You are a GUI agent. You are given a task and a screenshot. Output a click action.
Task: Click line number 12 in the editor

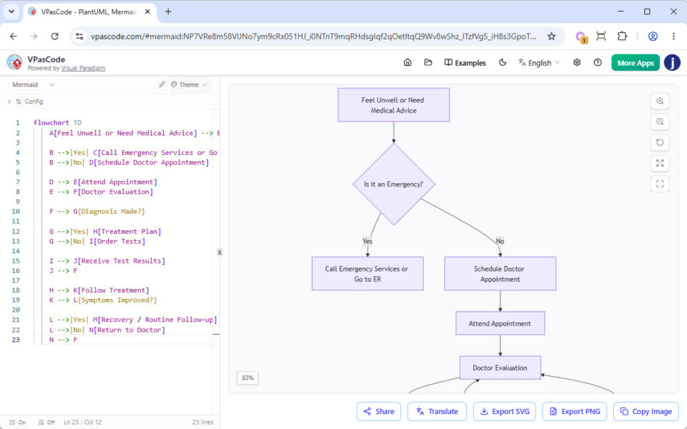coord(16,231)
